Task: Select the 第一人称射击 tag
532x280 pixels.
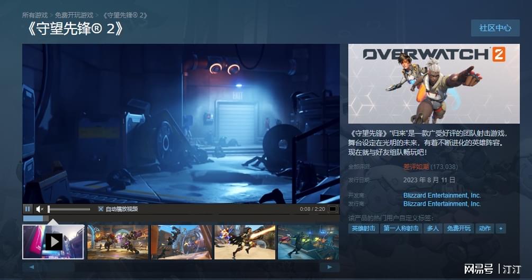Action: point(401,229)
